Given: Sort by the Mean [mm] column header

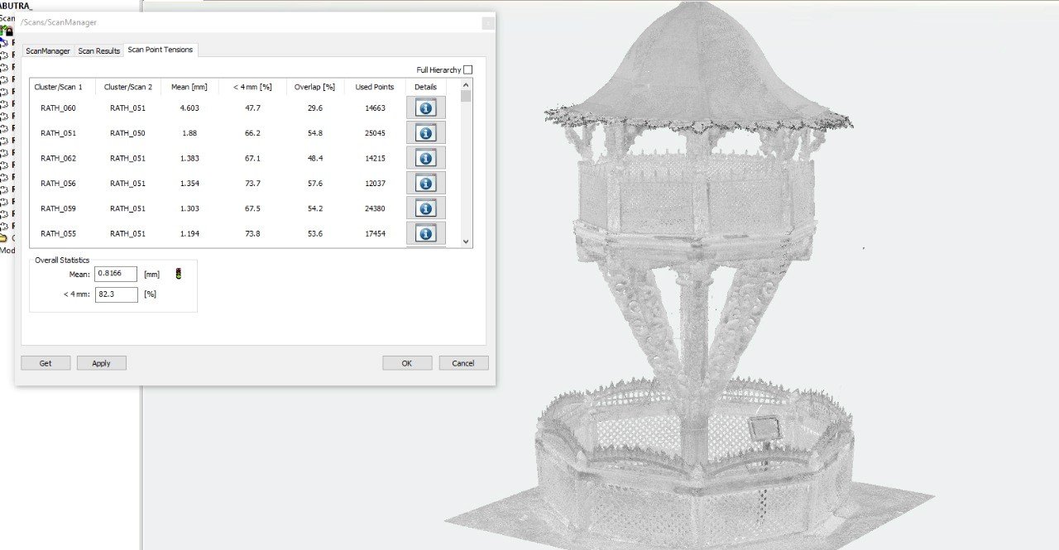Looking at the screenshot, I should pos(189,87).
